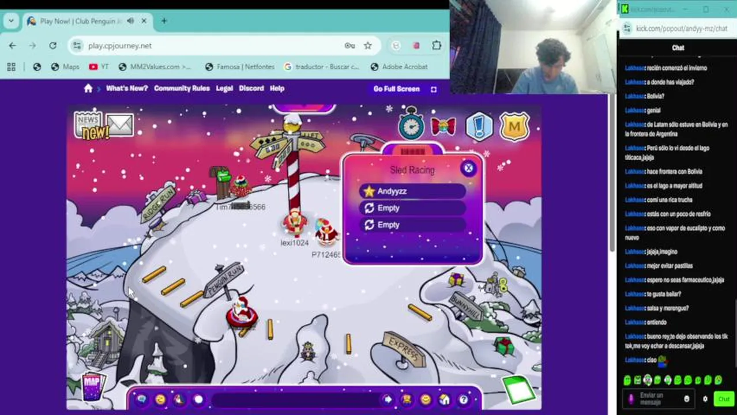The image size is (737, 415).
Task: Mute the Club Penguin tab audio
Action: coord(130,21)
